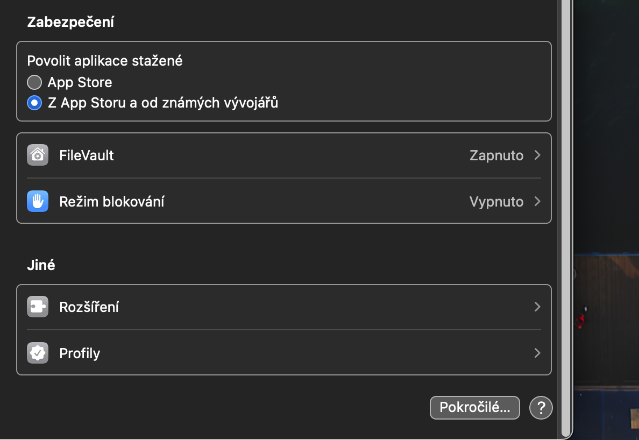Click the Režim blokování row label
The height and width of the screenshot is (440, 639).
pyautogui.click(x=112, y=202)
